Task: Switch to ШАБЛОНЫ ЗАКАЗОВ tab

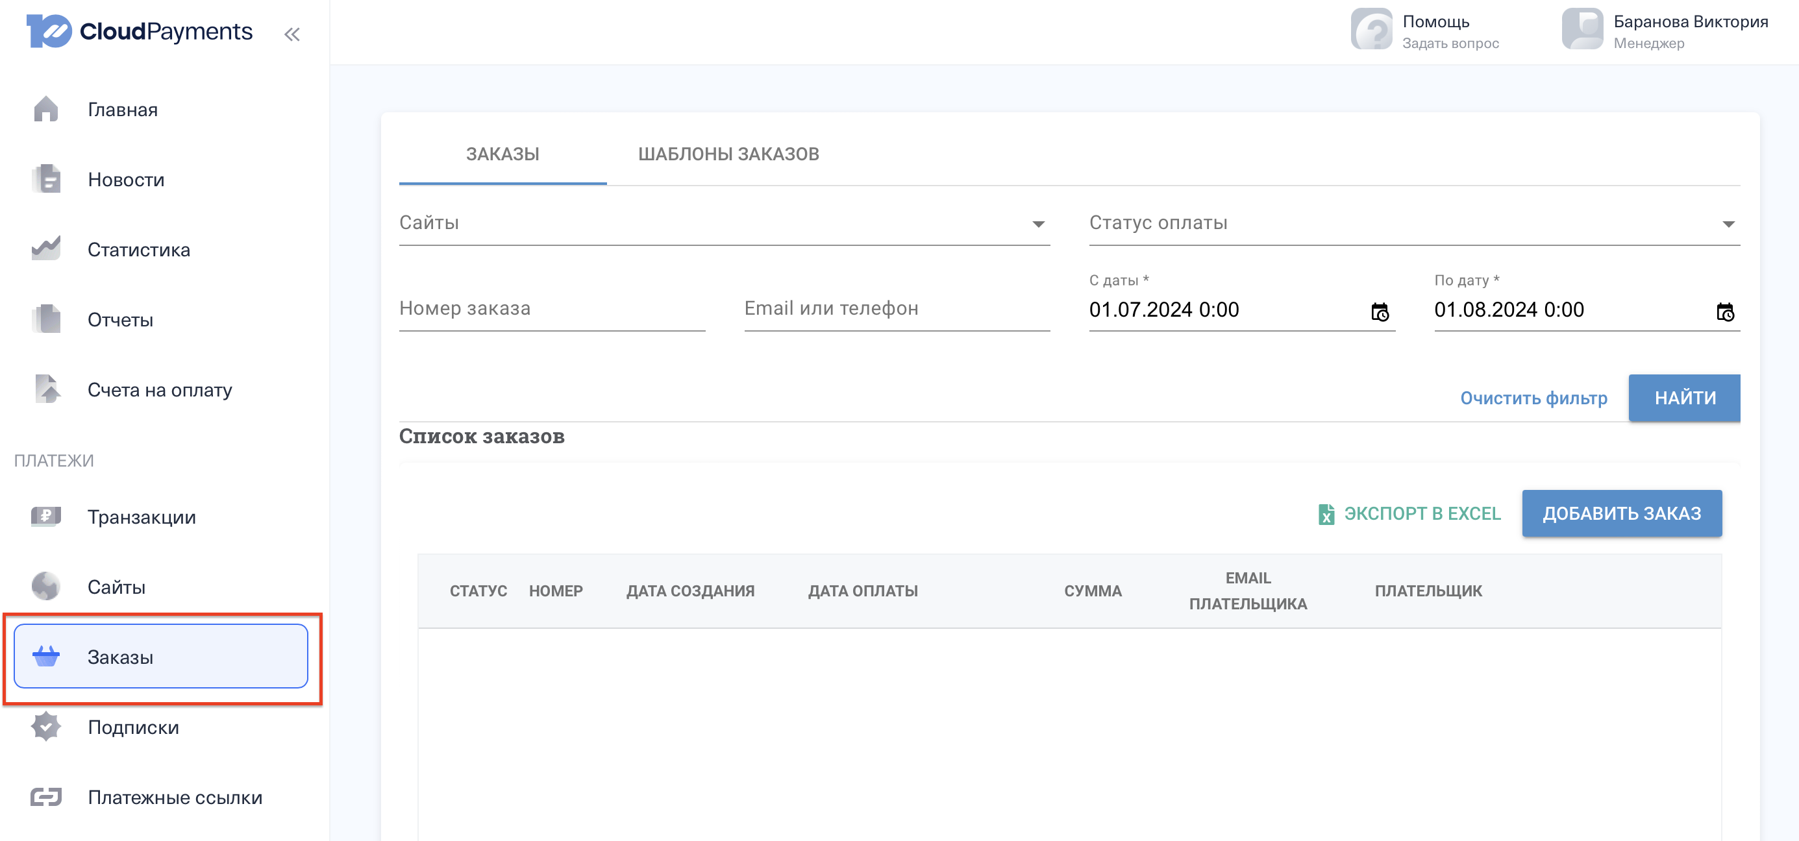Action: point(728,154)
